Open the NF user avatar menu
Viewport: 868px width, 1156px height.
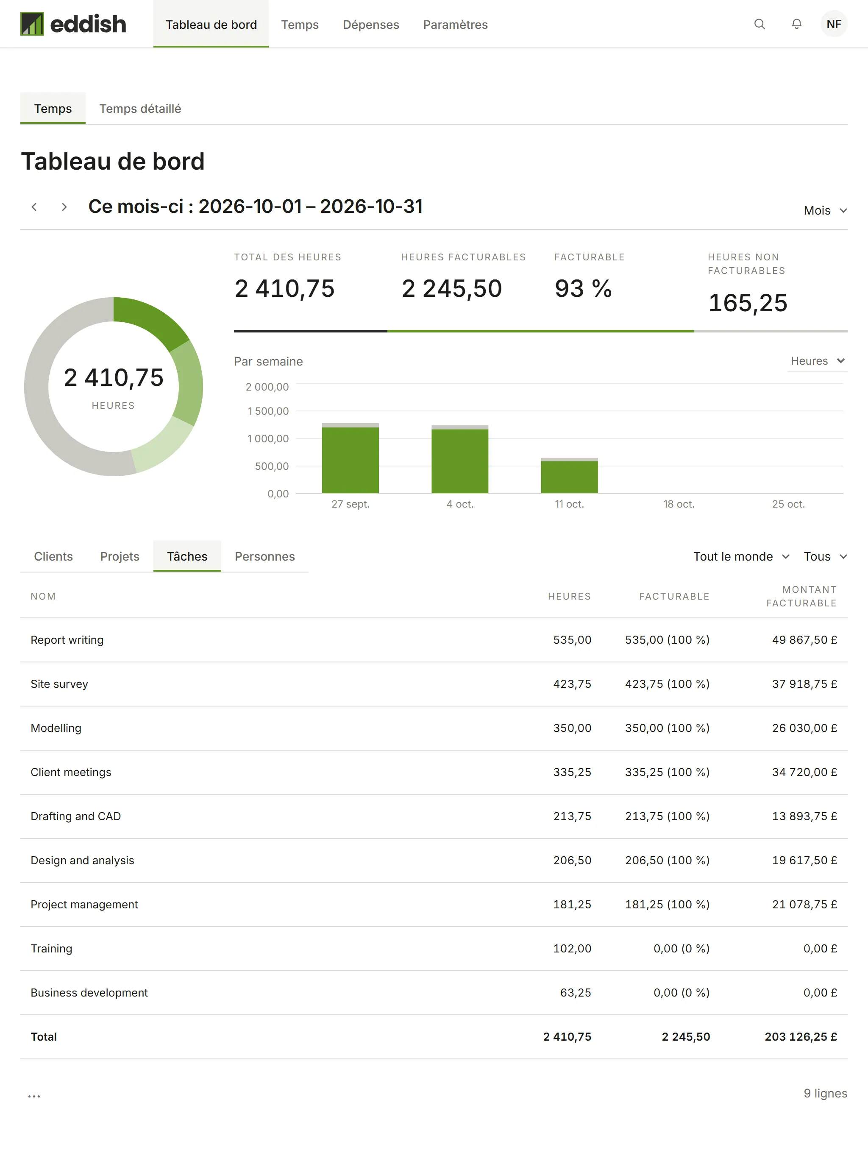pyautogui.click(x=834, y=24)
